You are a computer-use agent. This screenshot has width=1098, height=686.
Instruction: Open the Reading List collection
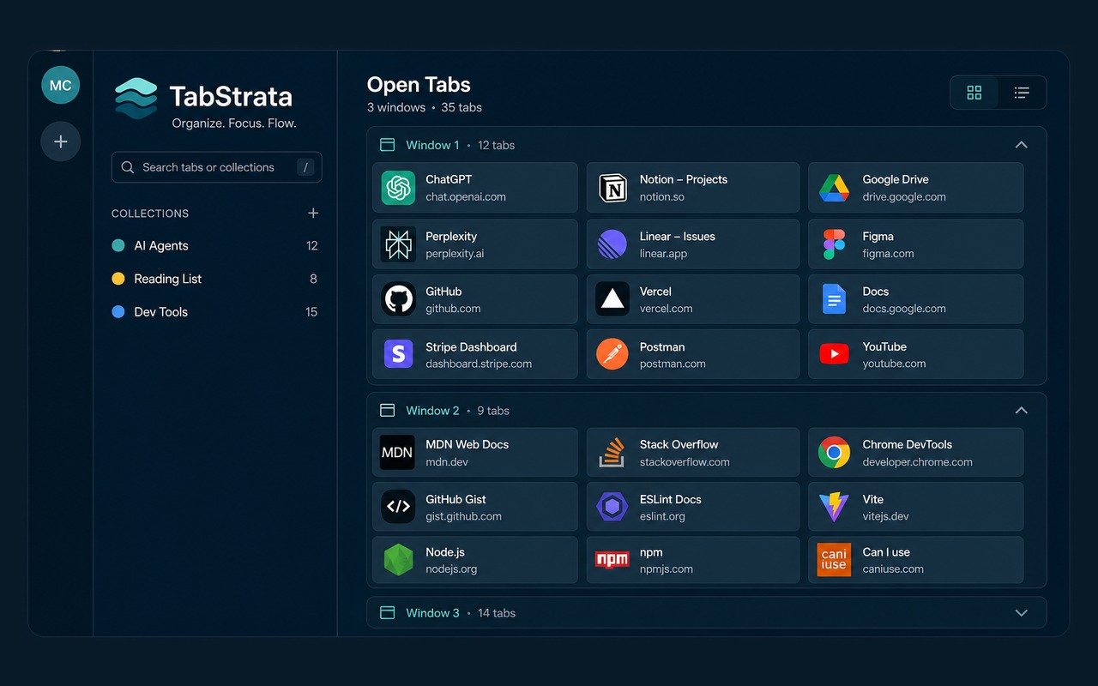click(214, 279)
